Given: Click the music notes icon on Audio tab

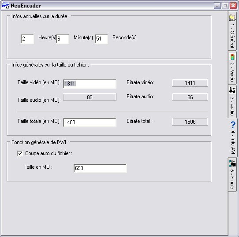Looking at the screenshot, I should coord(232,90).
